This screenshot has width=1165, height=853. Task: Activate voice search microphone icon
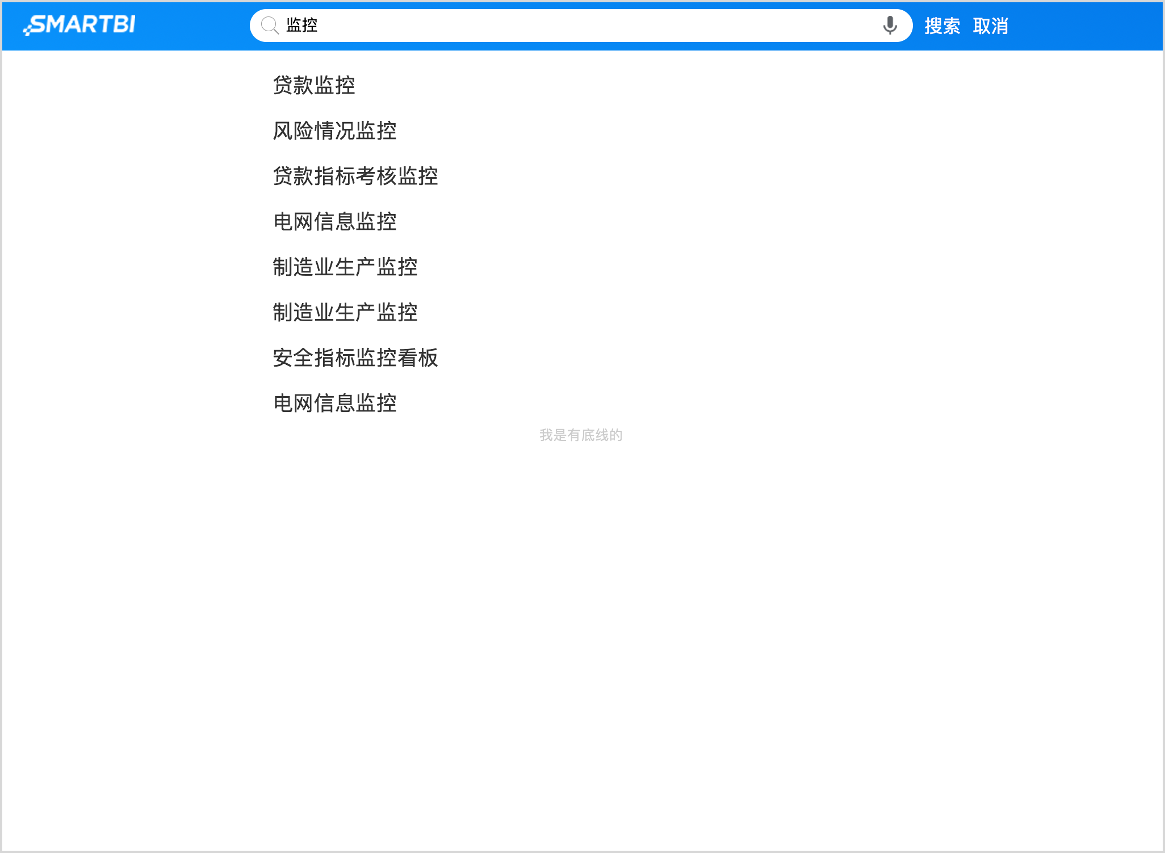tap(890, 26)
